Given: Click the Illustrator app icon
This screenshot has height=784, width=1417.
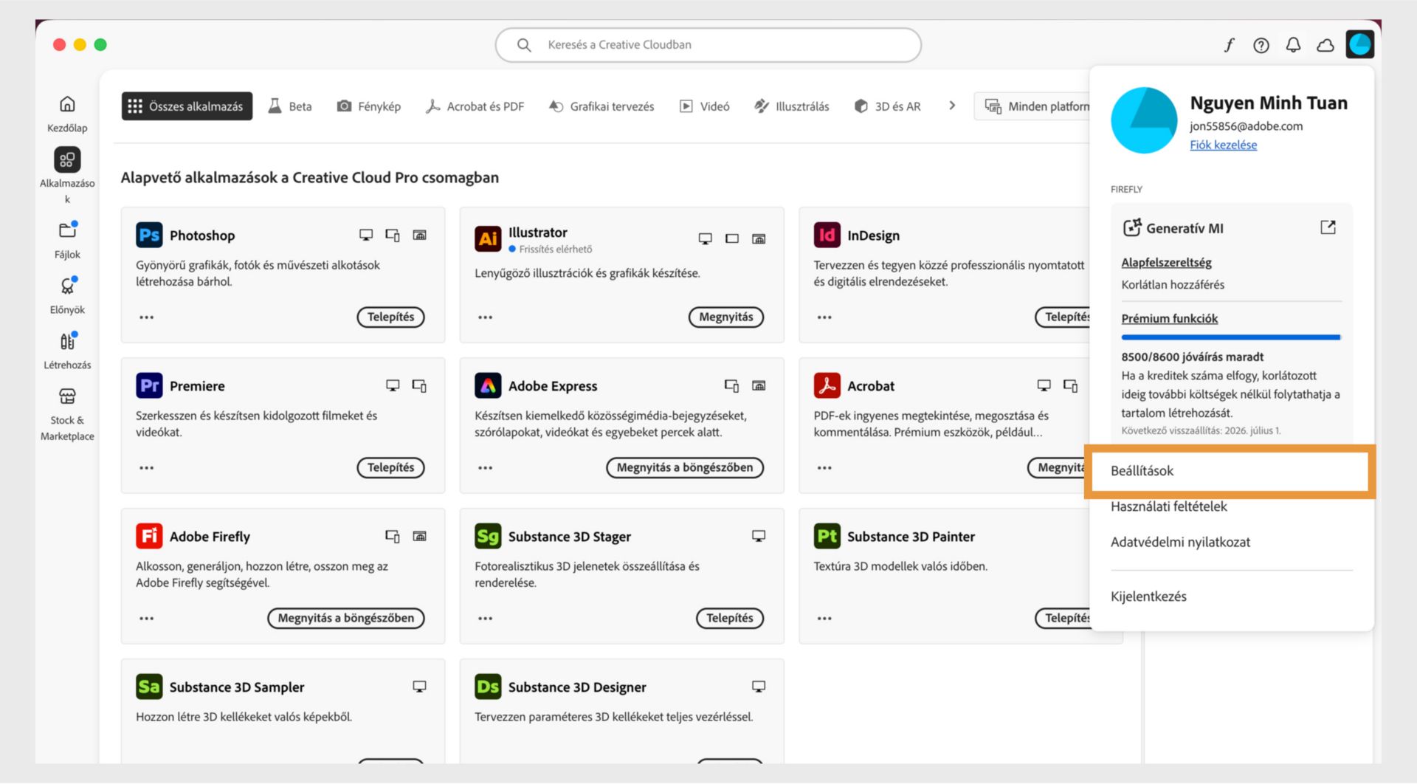Looking at the screenshot, I should [488, 238].
